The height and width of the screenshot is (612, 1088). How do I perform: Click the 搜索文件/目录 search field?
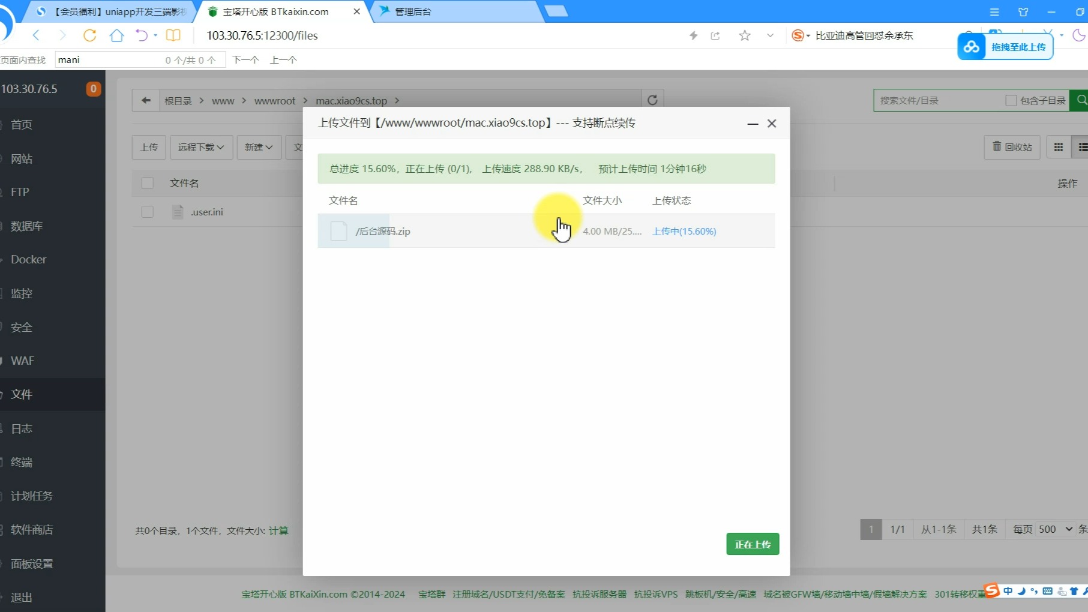(x=939, y=100)
